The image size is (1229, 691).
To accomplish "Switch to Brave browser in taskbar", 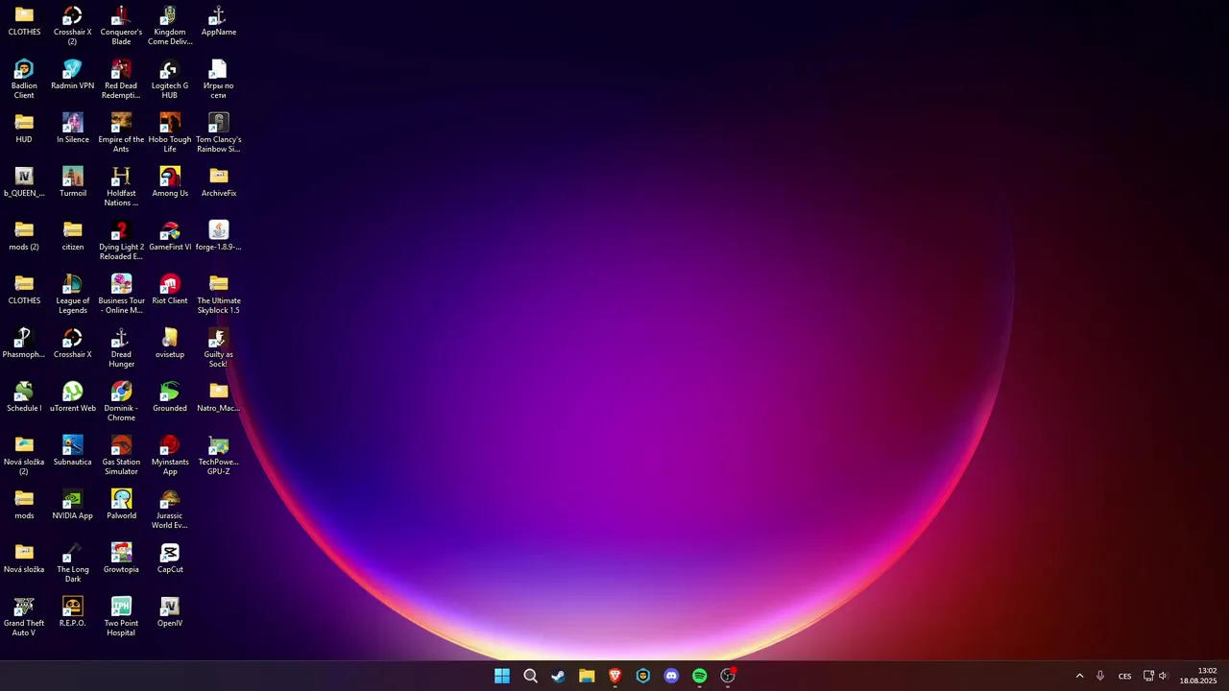I will coord(614,676).
